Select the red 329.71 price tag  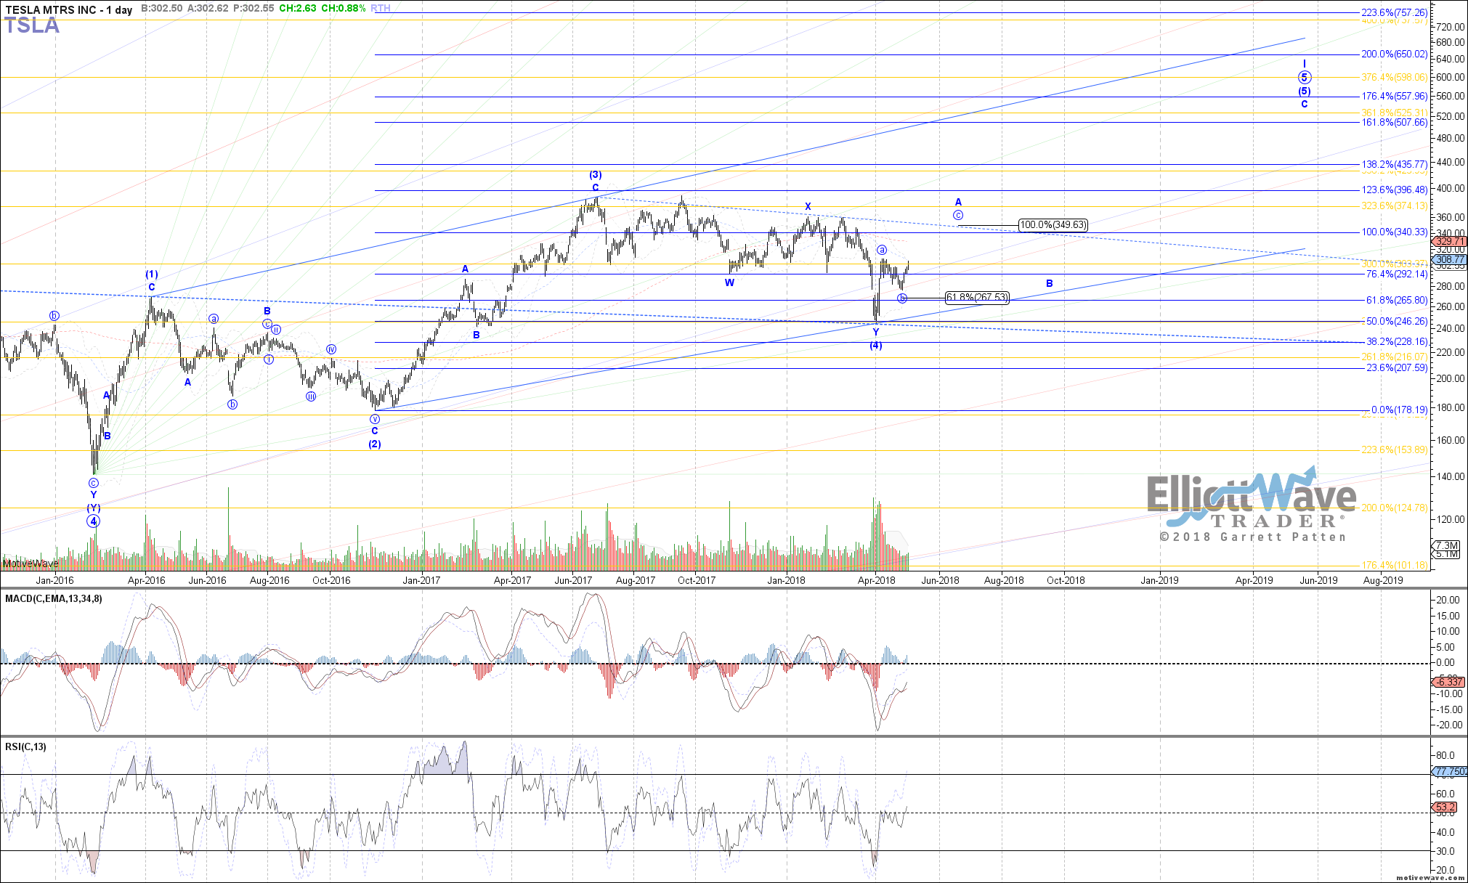[1448, 241]
